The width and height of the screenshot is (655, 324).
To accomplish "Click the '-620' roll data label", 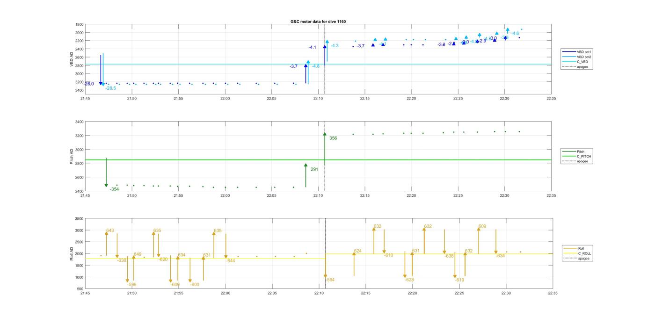I will (x=163, y=259).
